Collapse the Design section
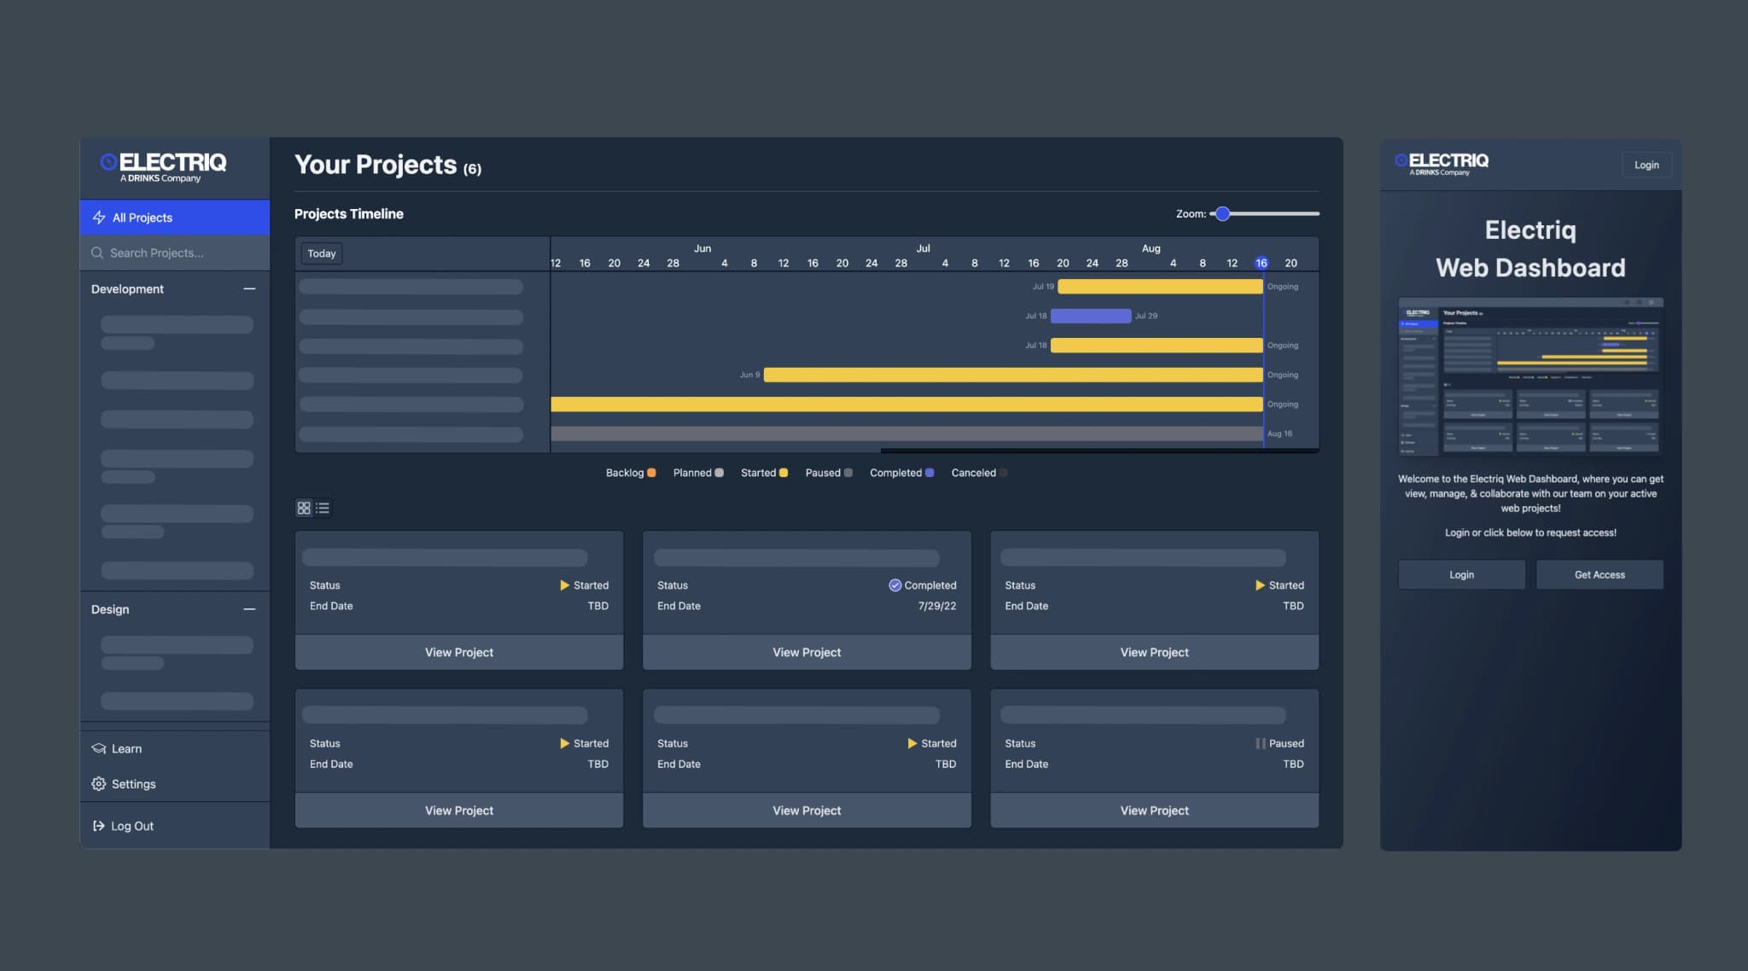The image size is (1748, 971). (248, 609)
